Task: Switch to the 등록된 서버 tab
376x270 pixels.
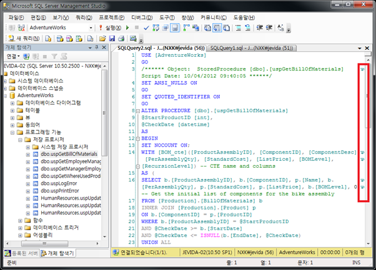Action: (21, 253)
